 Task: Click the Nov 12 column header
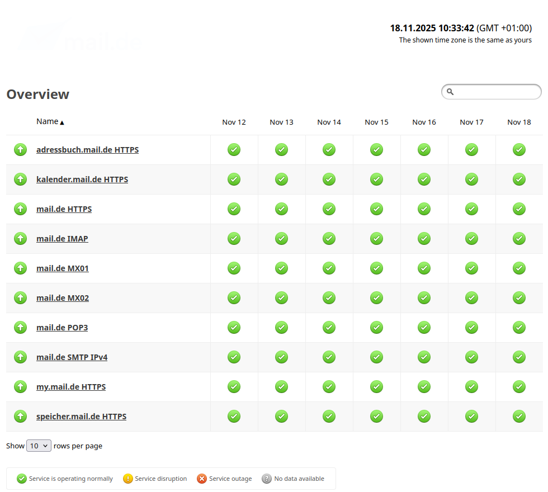(234, 122)
